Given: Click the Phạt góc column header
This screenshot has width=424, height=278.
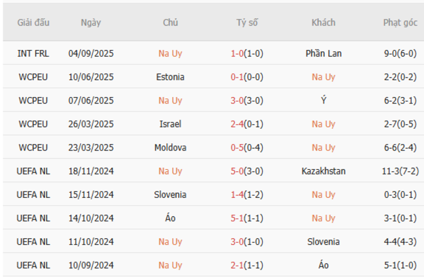Looking at the screenshot, I should pos(400,22).
